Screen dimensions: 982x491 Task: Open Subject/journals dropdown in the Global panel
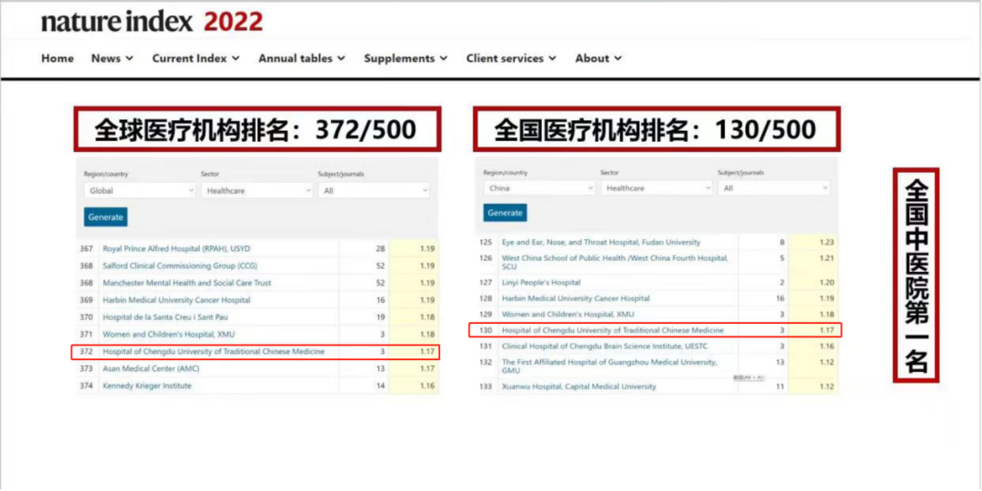pyautogui.click(x=374, y=191)
